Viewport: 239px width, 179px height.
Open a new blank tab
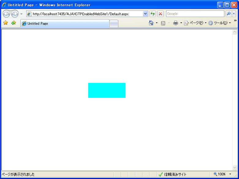click(x=114, y=24)
